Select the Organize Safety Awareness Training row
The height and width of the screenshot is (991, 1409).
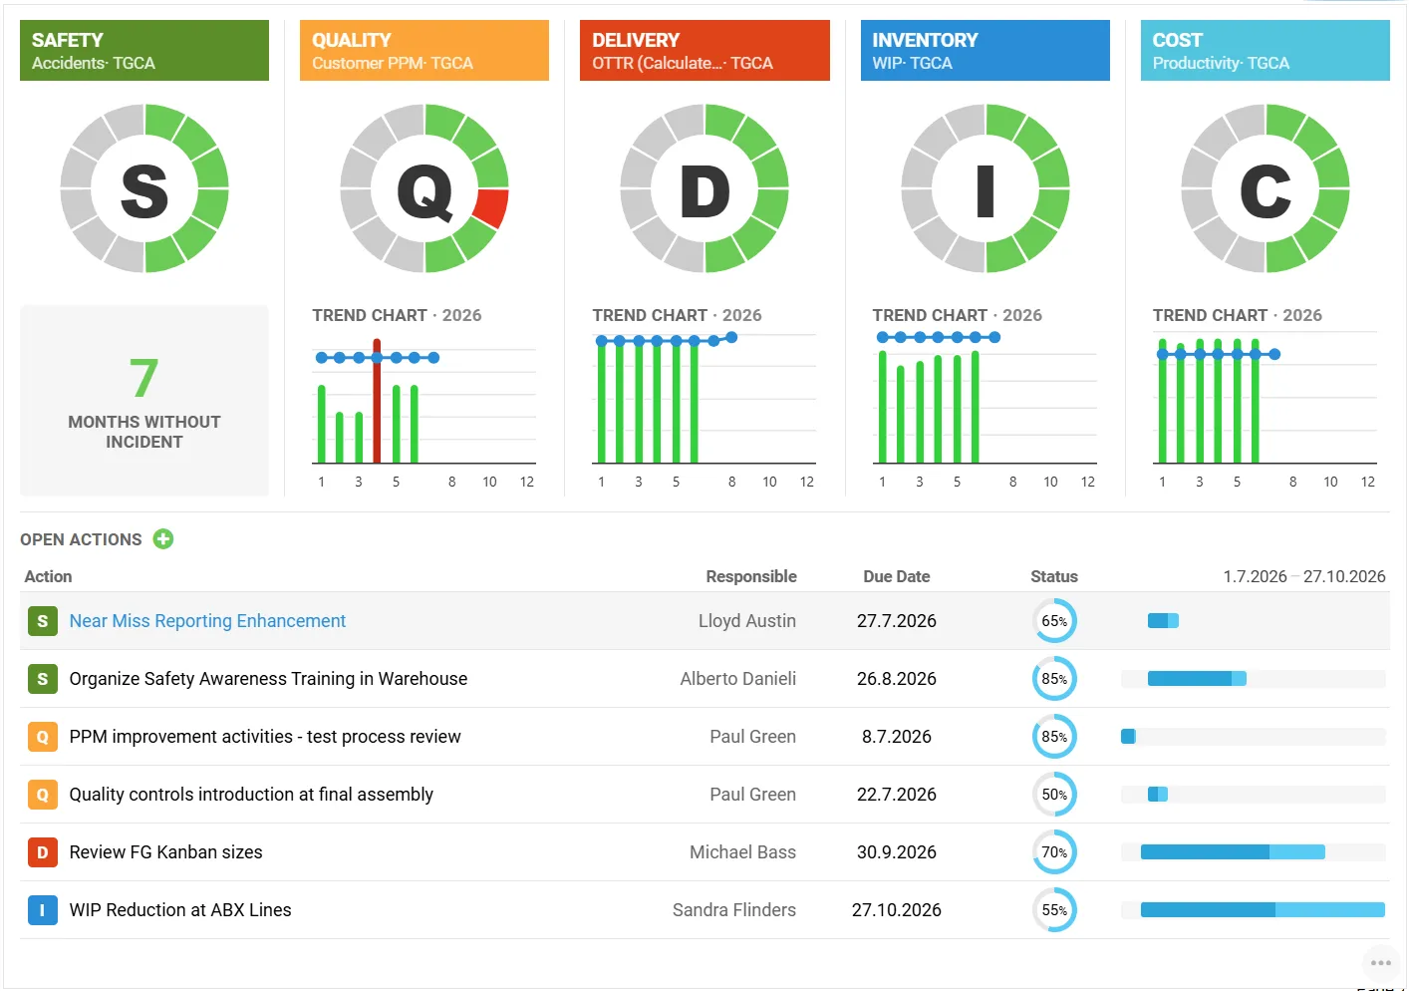(704, 679)
